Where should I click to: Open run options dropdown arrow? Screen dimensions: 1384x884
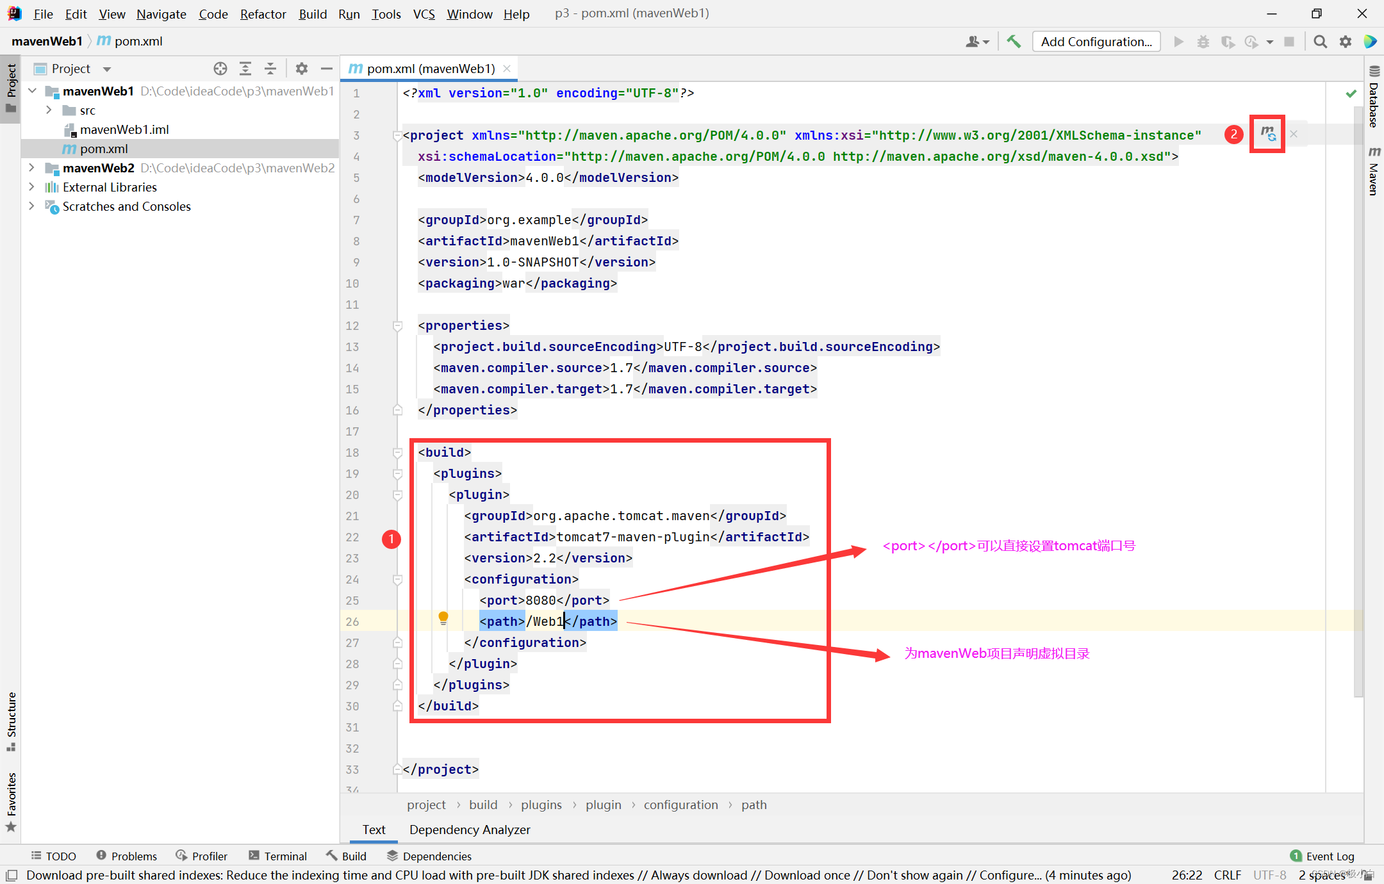point(1269,42)
